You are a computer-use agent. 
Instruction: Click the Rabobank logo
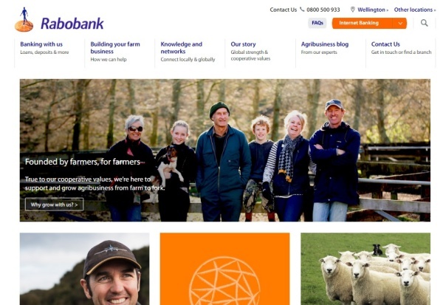[x=59, y=20]
